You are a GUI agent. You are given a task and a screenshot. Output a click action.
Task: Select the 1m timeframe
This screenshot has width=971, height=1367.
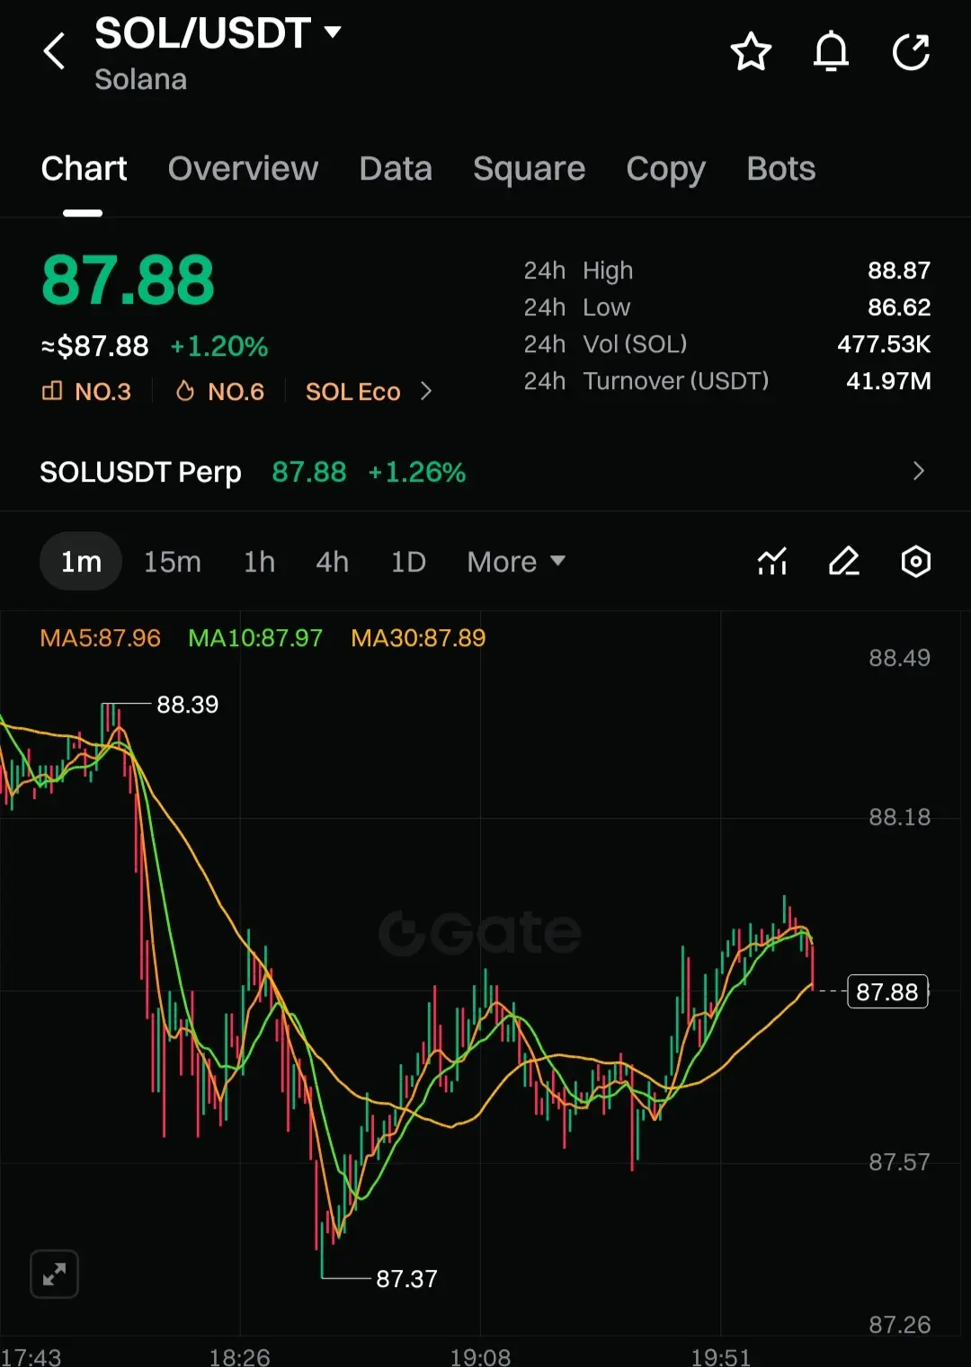coord(81,562)
